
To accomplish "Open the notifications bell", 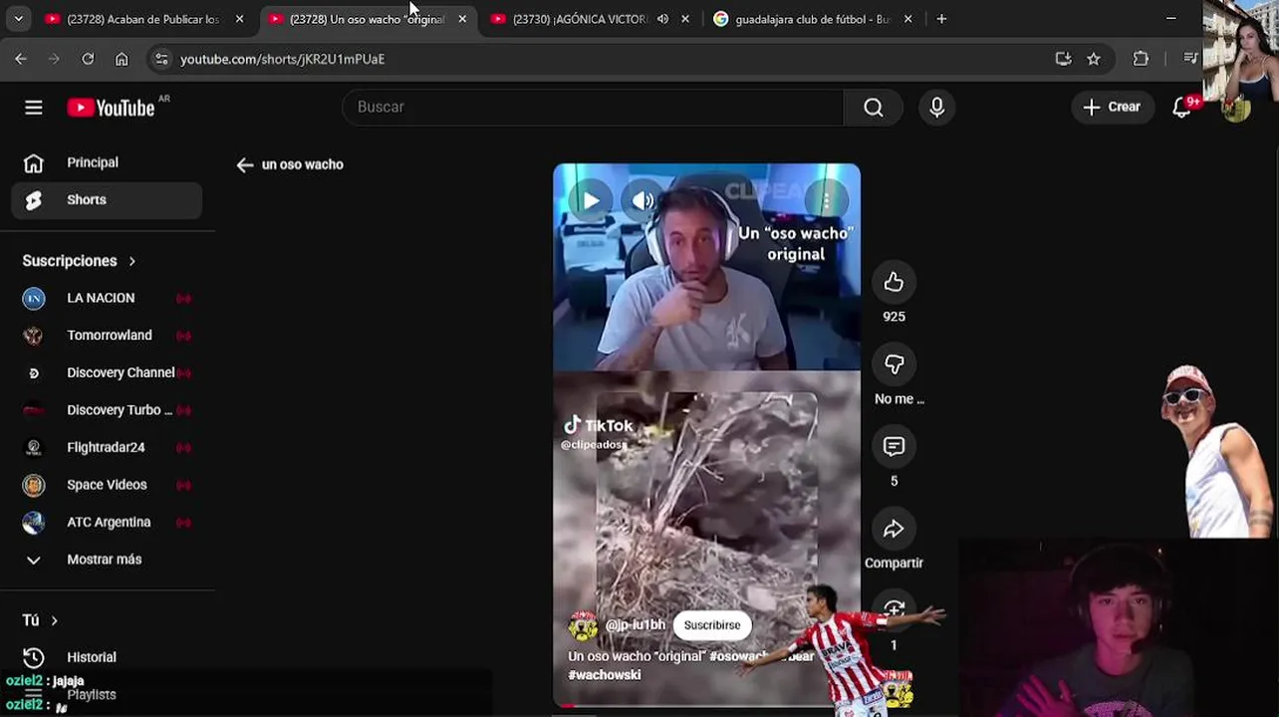I will point(1181,108).
